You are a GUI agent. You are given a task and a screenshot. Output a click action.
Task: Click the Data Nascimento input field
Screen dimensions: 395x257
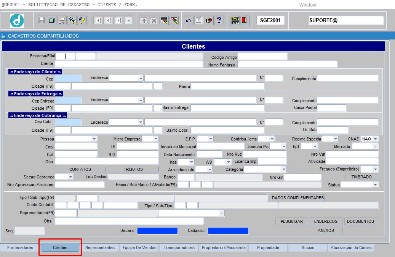point(209,154)
